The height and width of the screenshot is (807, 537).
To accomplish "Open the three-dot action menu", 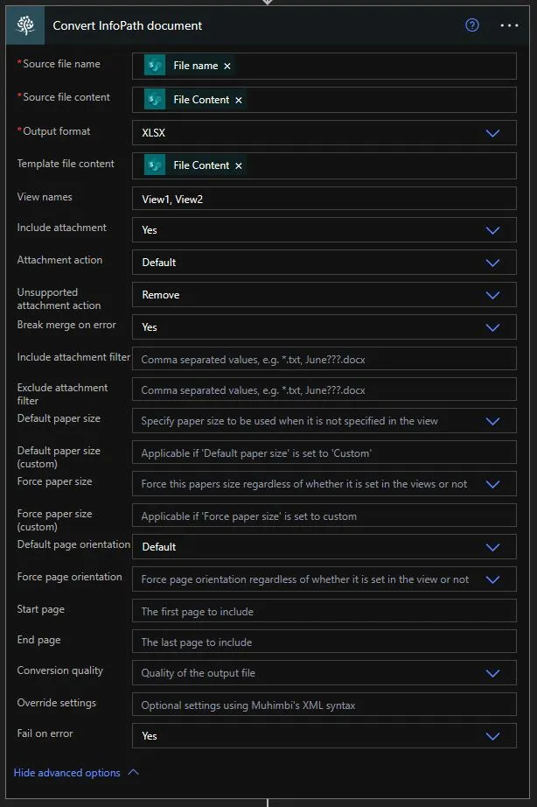I will [x=509, y=25].
